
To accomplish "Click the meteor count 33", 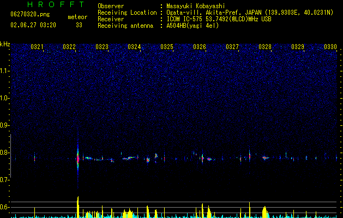I will pos(79,25).
